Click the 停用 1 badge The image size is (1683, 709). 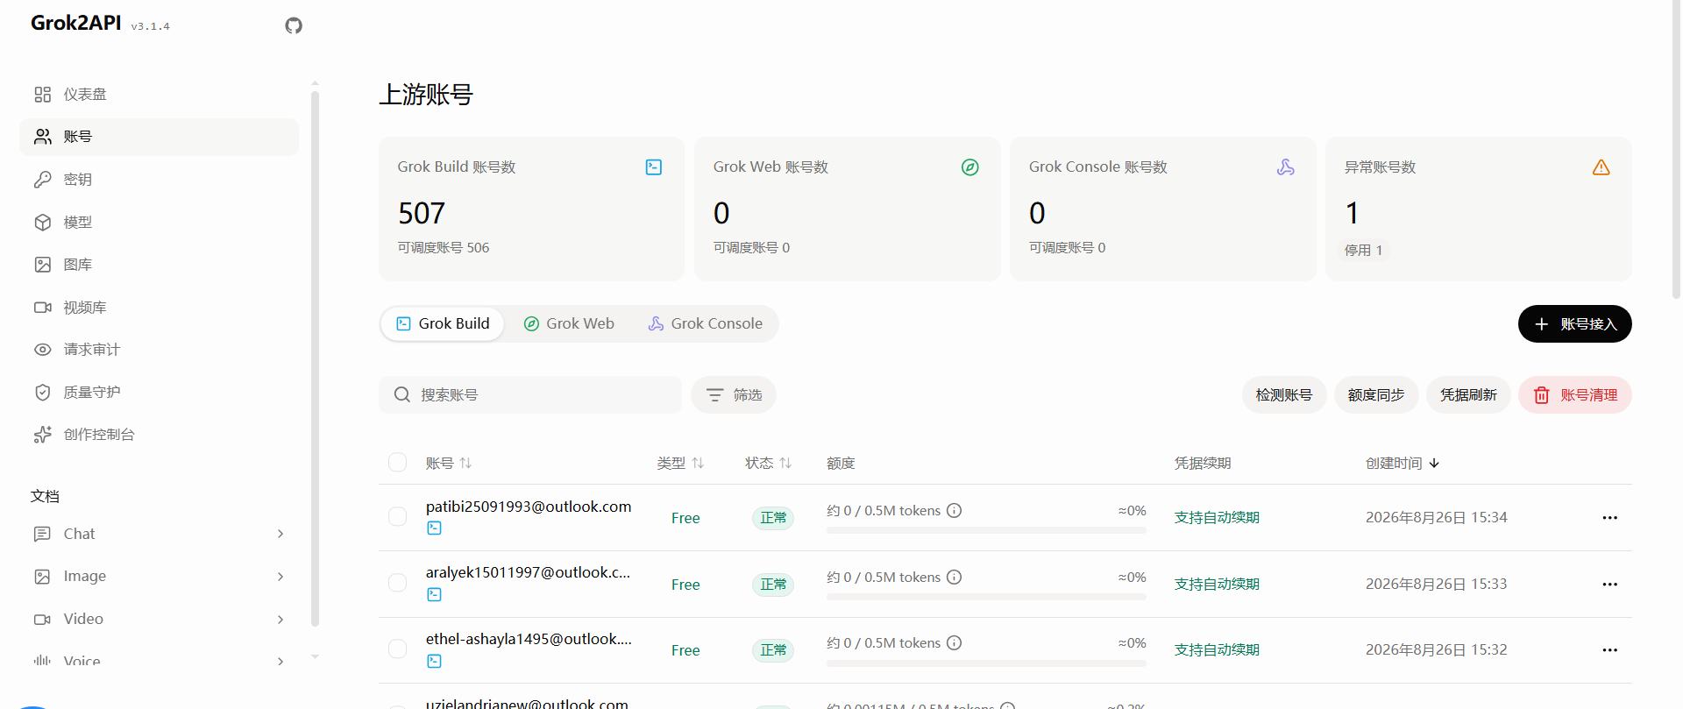[x=1363, y=251]
